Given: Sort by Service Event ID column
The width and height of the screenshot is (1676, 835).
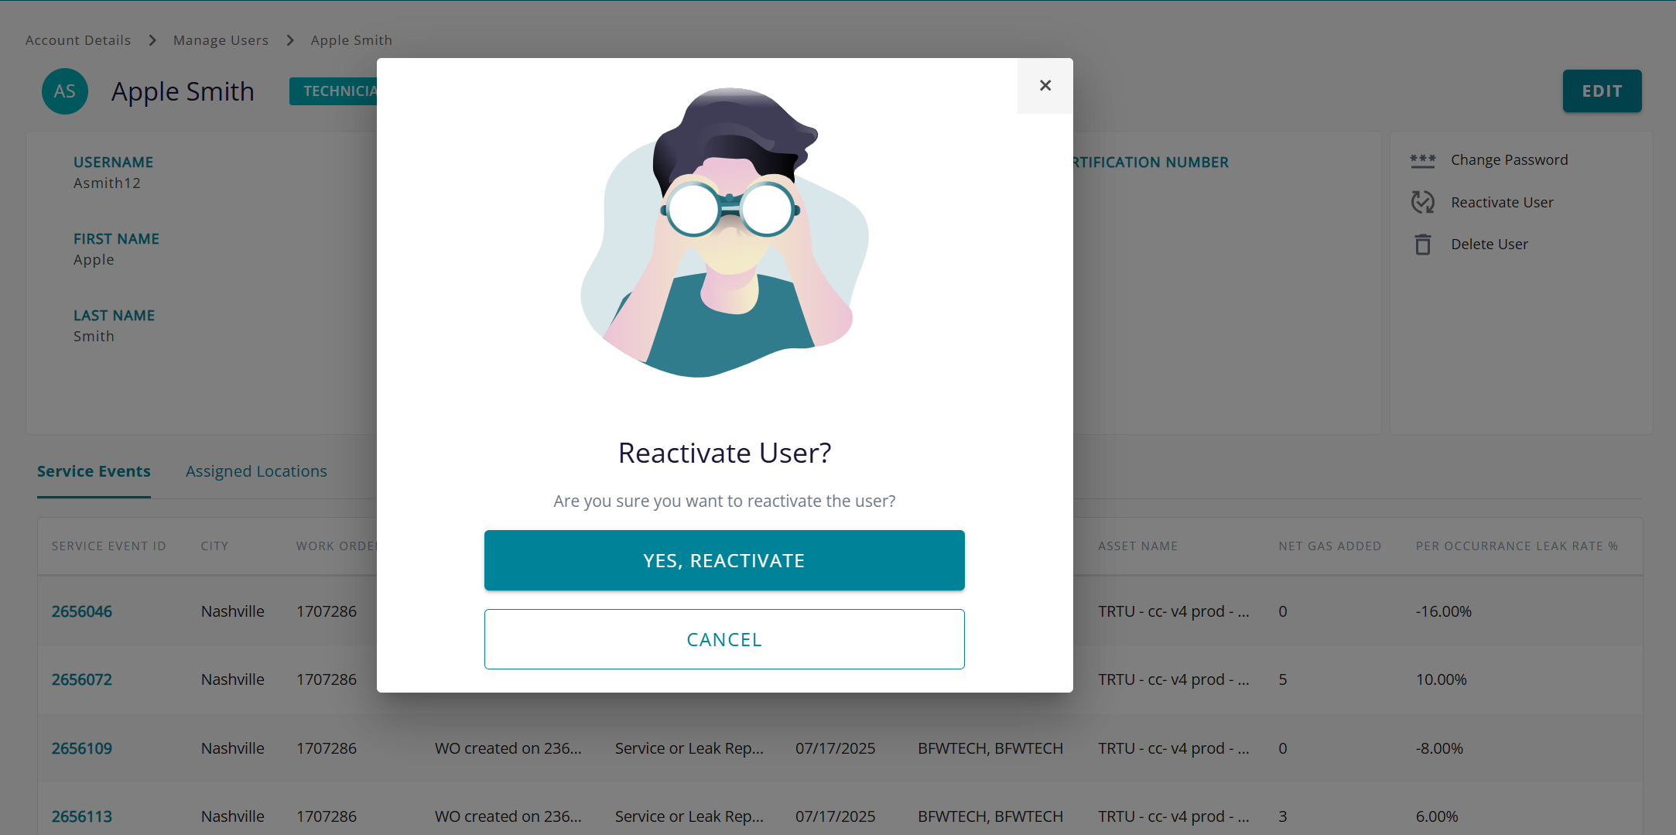Looking at the screenshot, I should [109, 546].
